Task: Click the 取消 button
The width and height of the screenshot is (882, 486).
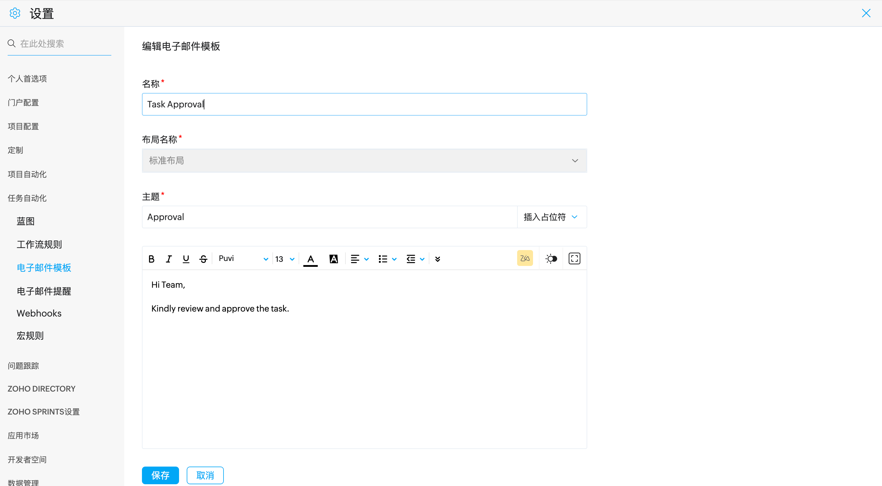Action: (x=205, y=475)
